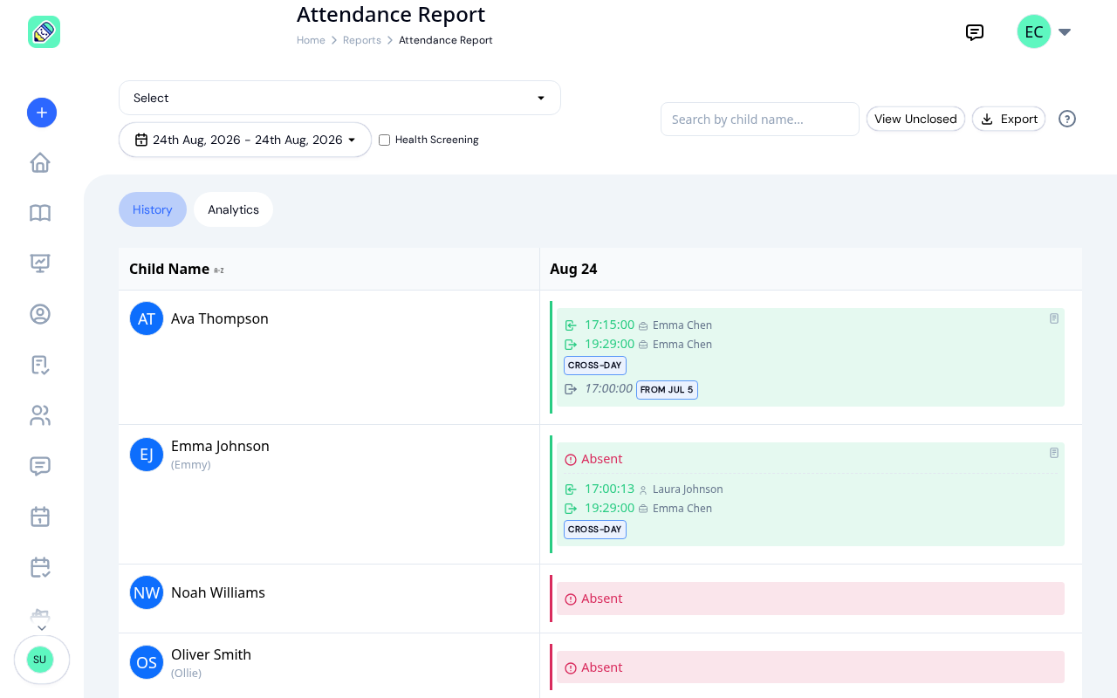Click Oliver Smith's Absent entry
This screenshot has width=1117, height=698.
tap(811, 667)
